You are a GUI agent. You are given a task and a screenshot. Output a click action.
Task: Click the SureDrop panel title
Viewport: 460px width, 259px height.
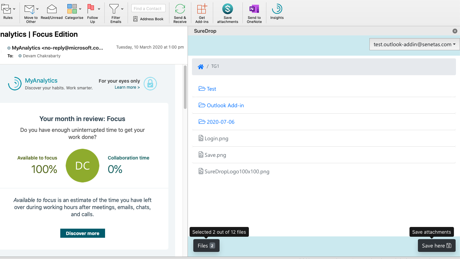[205, 31]
